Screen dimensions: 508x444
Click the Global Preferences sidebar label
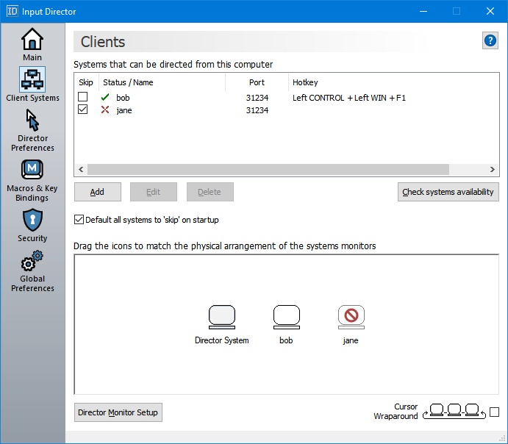coord(32,283)
